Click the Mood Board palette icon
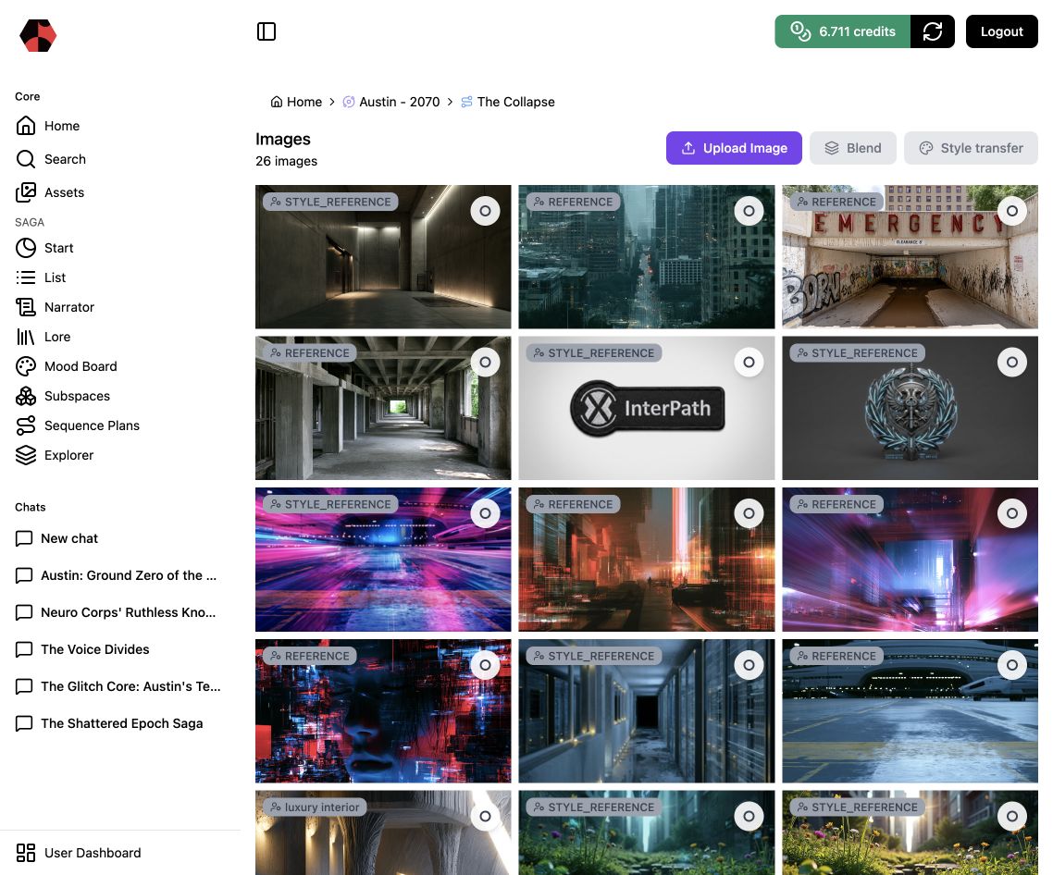The width and height of the screenshot is (1053, 875). coord(26,366)
